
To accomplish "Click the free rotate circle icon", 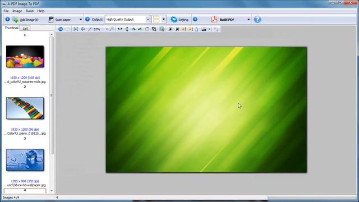I will coord(147,29).
